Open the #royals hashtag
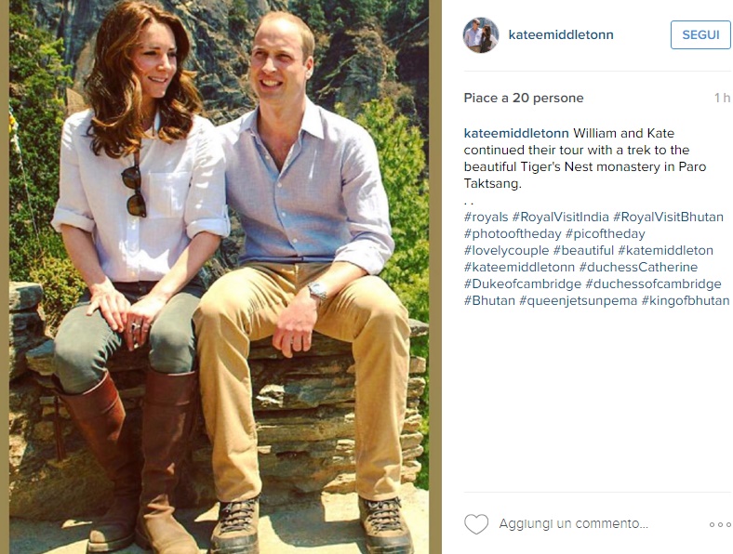Image resolution: width=733 pixels, height=554 pixels. pyautogui.click(x=486, y=218)
